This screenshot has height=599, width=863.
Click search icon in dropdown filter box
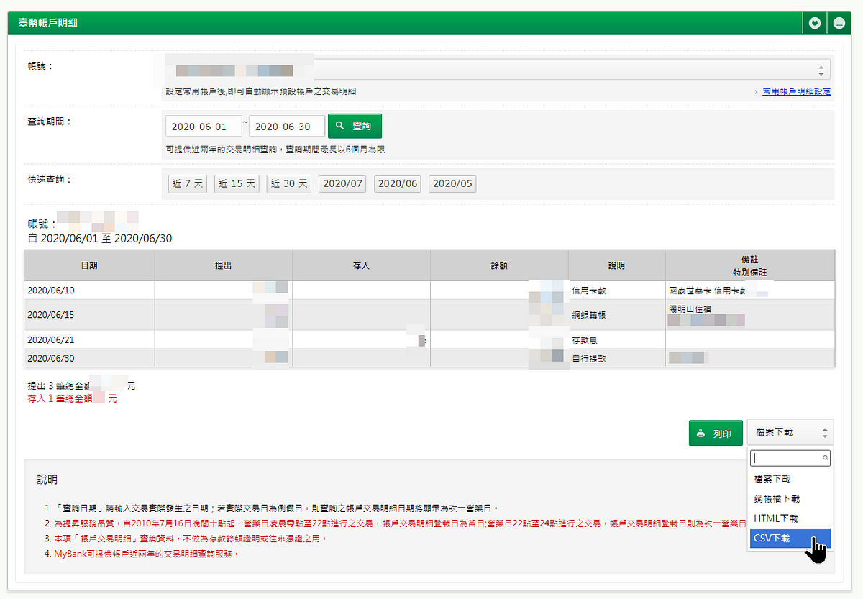(x=825, y=458)
